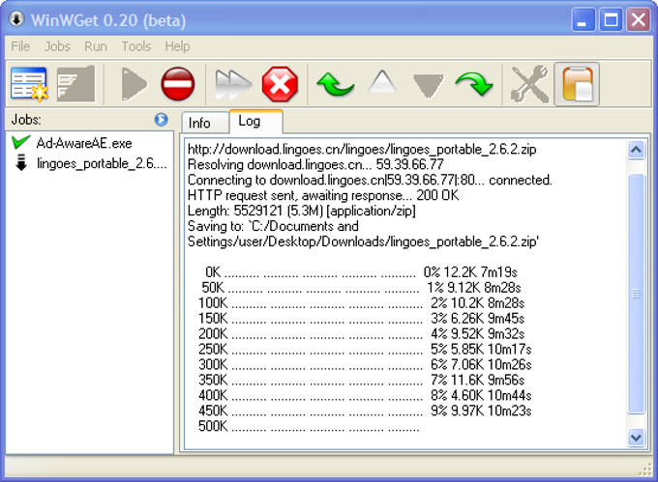Move job to bottom with green down arrow

(474, 84)
